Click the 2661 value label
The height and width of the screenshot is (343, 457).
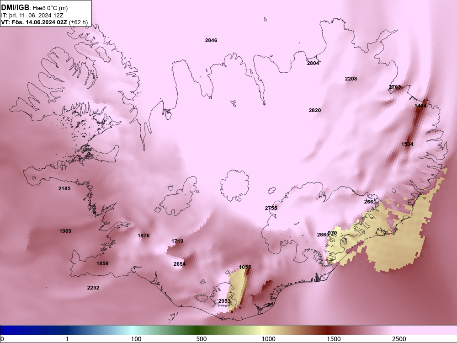point(370,202)
